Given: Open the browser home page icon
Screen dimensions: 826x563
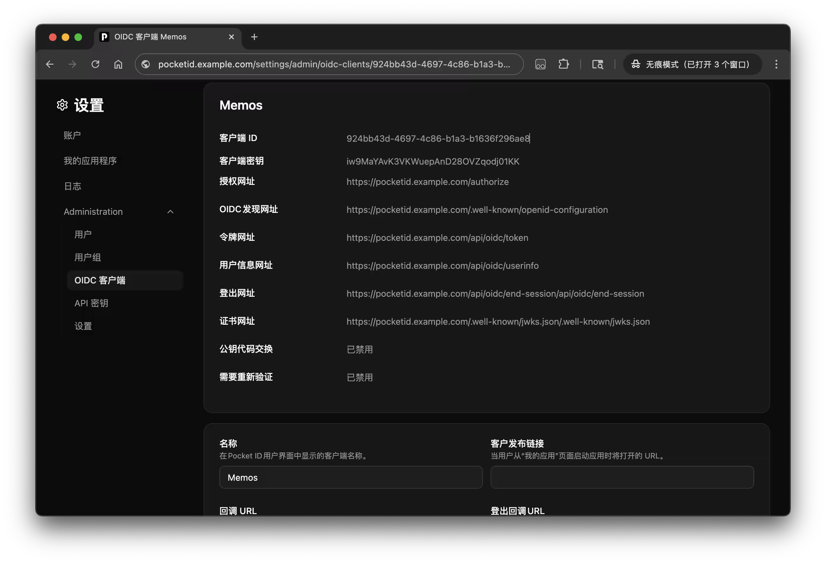Looking at the screenshot, I should pyautogui.click(x=118, y=64).
